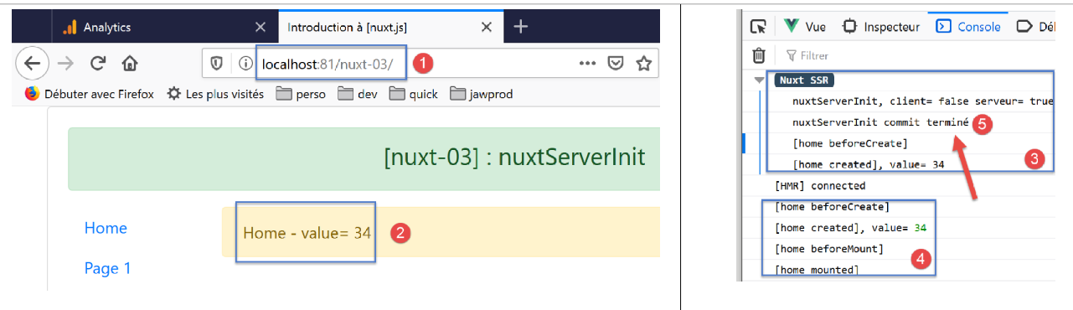Click the '[home mounted]' log line
Screen dimensions: 1073x310
coord(817,270)
